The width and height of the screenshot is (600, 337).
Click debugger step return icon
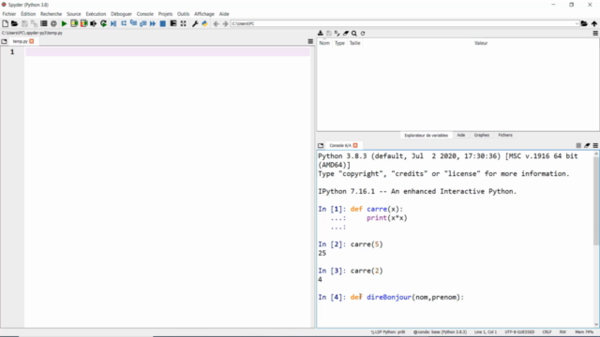(x=143, y=23)
